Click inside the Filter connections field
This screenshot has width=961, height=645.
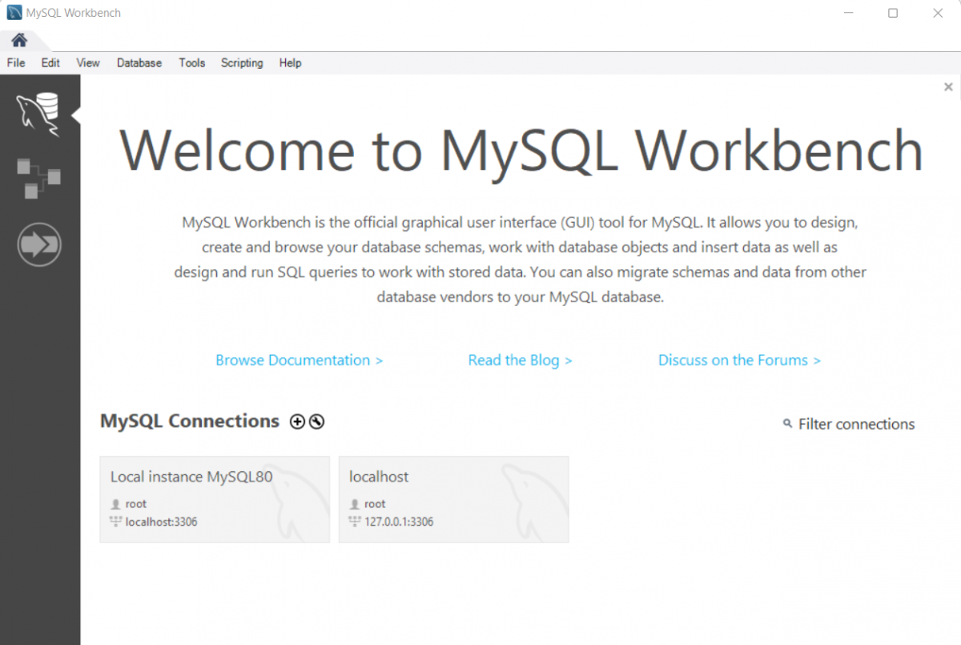[855, 424]
